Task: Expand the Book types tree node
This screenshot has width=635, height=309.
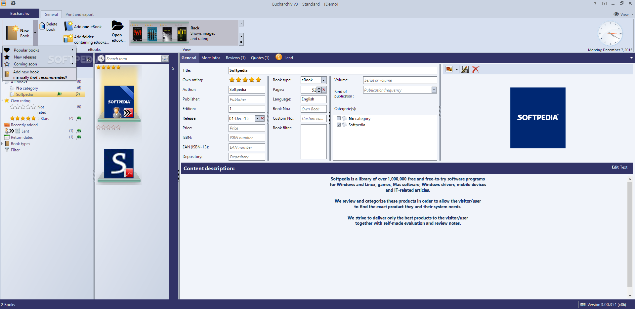Action: pos(2,143)
